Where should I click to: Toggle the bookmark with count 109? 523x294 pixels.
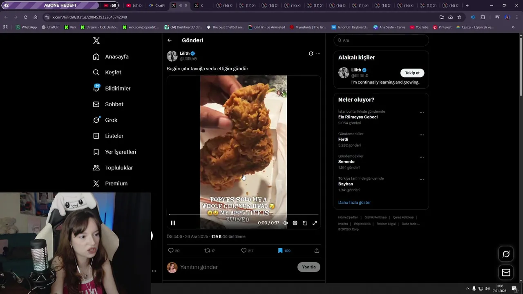point(284,251)
